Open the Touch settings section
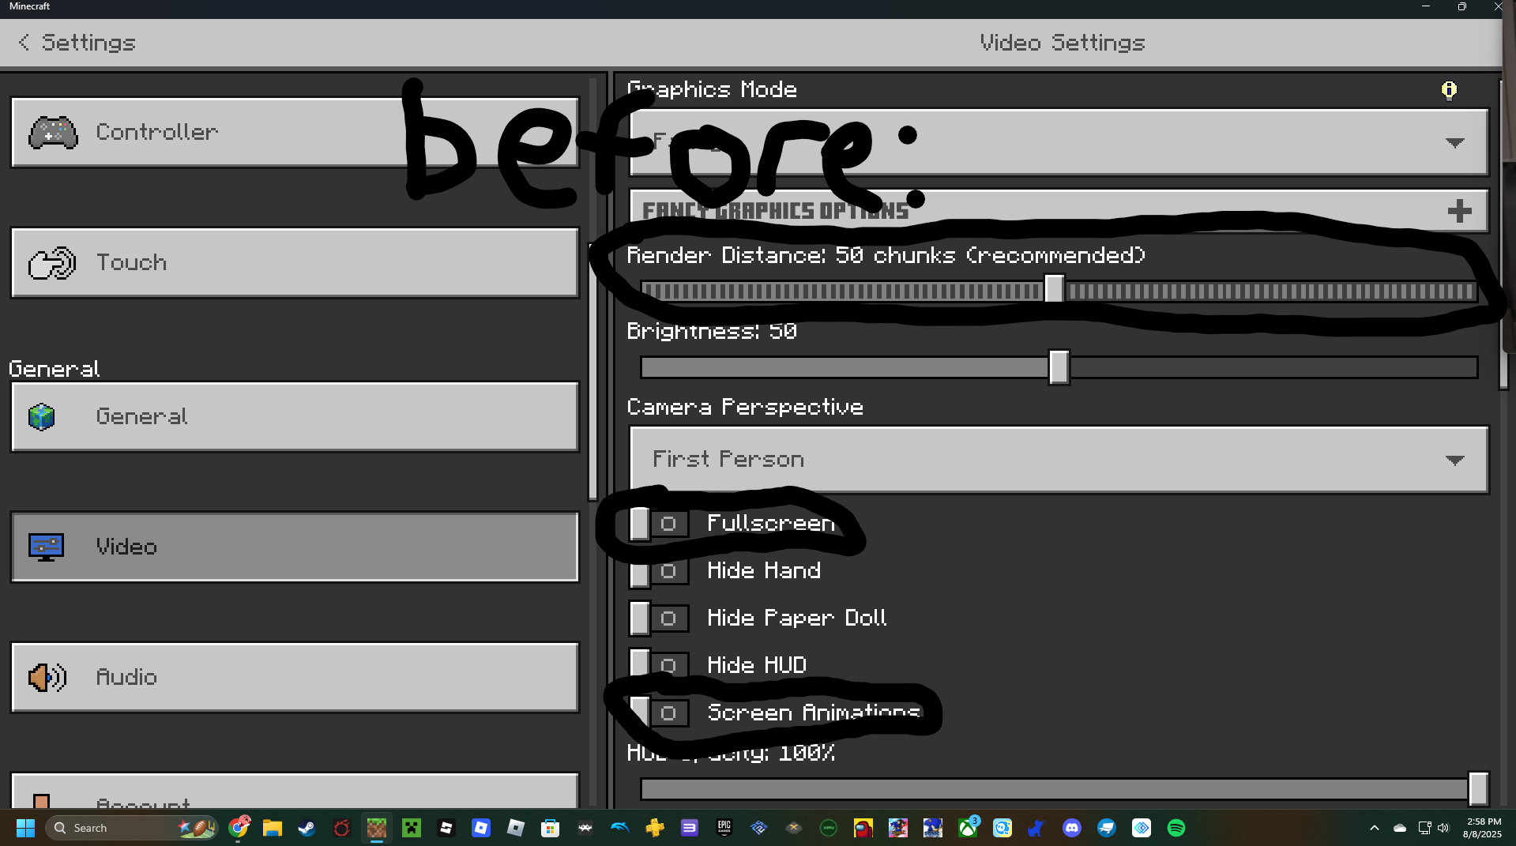 click(295, 263)
